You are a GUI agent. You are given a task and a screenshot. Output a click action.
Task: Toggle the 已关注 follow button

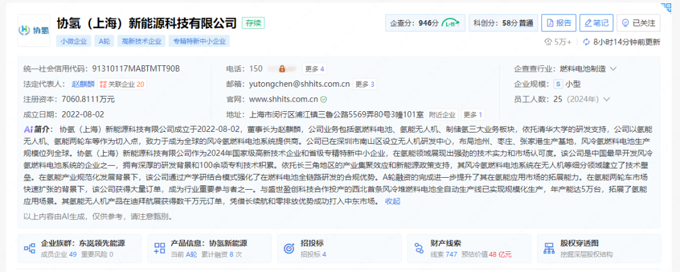click(638, 23)
